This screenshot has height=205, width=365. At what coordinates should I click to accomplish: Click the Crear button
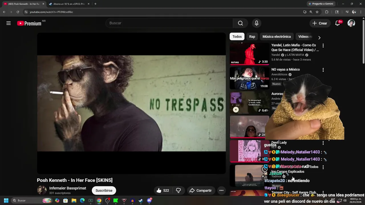point(320,23)
